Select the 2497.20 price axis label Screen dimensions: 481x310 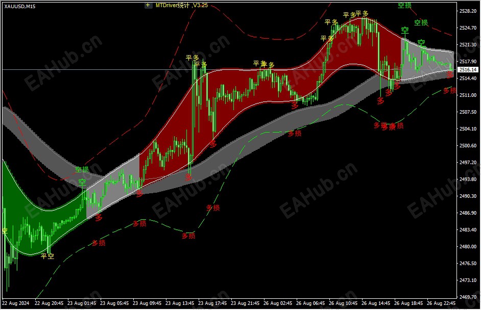click(468, 162)
